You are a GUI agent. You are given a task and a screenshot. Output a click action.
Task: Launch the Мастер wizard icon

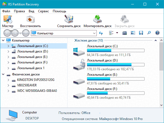(x=8, y=19)
